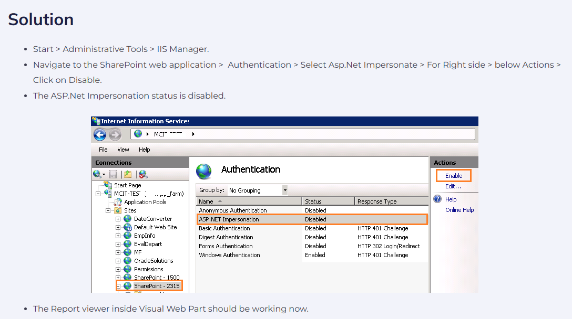Image resolution: width=572 pixels, height=319 pixels.
Task: Click the MF site globe icon
Action: (x=127, y=252)
